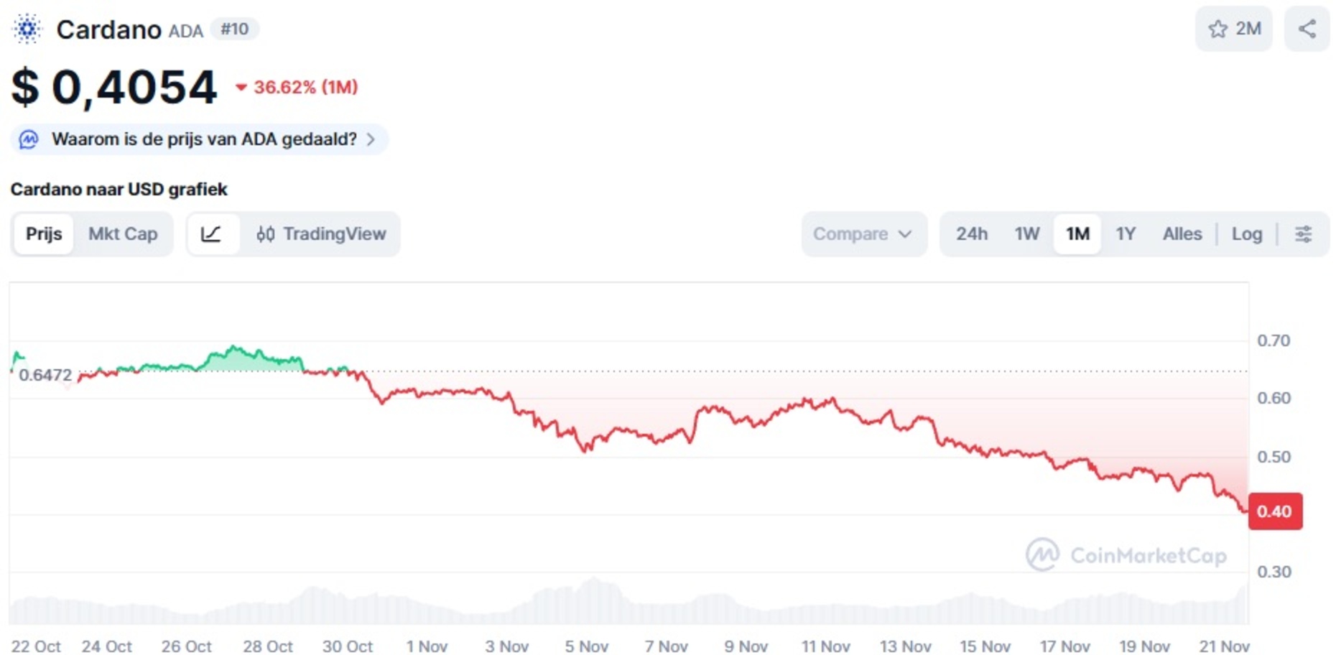Click the dotted 0.6472 reference line label

pos(45,375)
